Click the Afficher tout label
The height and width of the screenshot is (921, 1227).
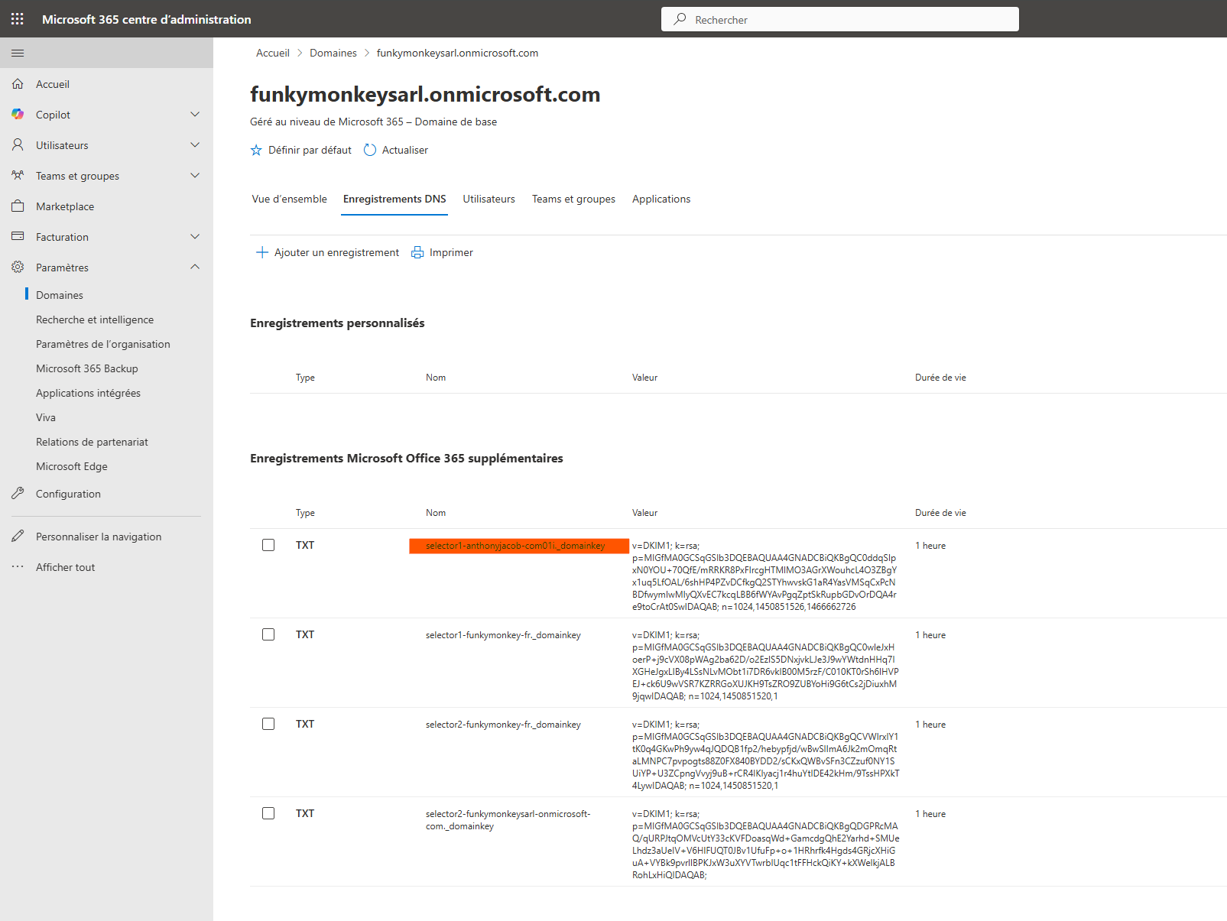(66, 567)
